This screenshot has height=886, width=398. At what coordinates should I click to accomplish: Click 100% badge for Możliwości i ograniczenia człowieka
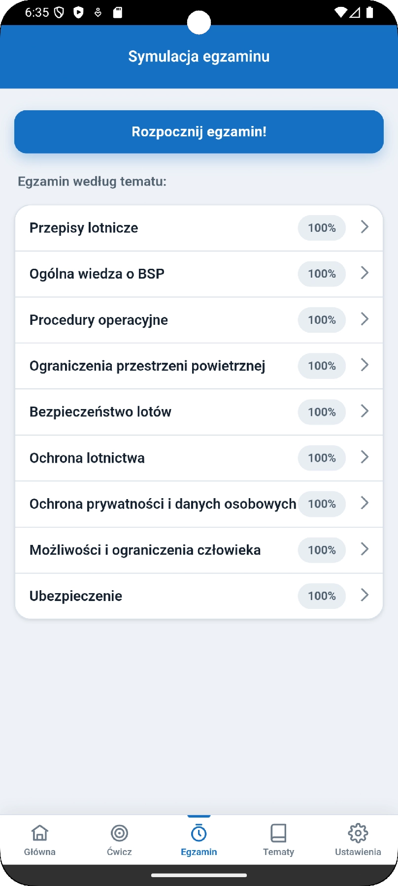(322, 550)
